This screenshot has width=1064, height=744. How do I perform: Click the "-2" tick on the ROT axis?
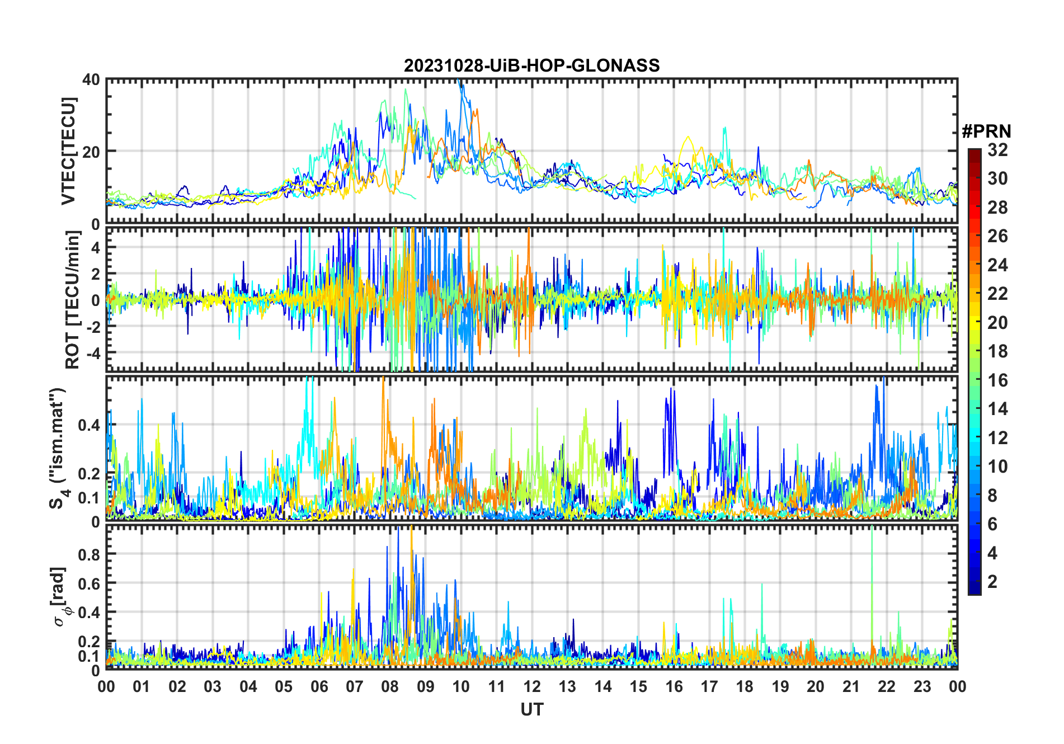point(92,327)
